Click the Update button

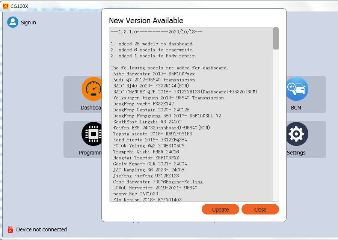220,209
